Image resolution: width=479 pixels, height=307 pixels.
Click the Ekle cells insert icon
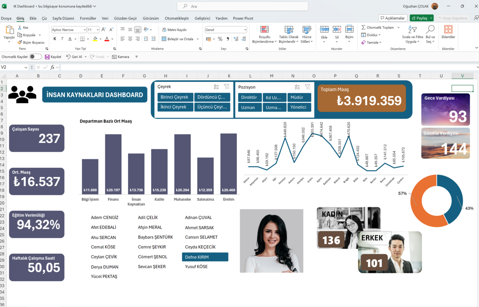(324, 29)
